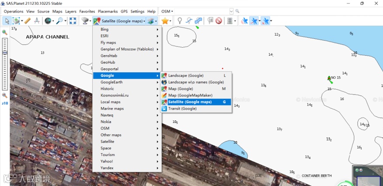Open the Source menu

(x=43, y=11)
